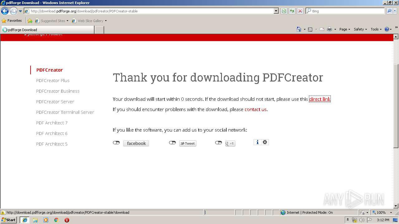Viewport: 399px width, 224px height.
Task: Select PDFCreator in the sidebar
Action: click(50, 70)
